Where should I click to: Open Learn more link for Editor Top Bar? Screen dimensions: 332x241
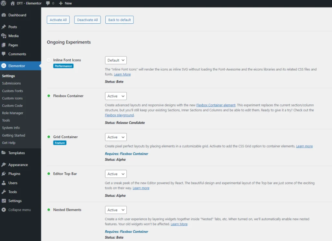pos(141,188)
